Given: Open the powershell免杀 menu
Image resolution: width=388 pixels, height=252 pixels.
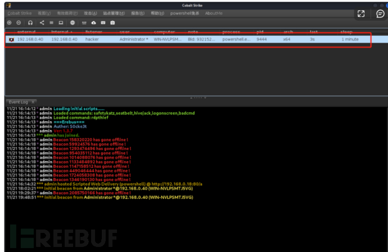Looking at the screenshot, I should pos(184,13).
